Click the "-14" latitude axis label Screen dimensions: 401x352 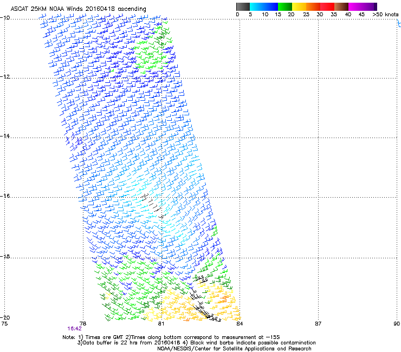coord(5,136)
